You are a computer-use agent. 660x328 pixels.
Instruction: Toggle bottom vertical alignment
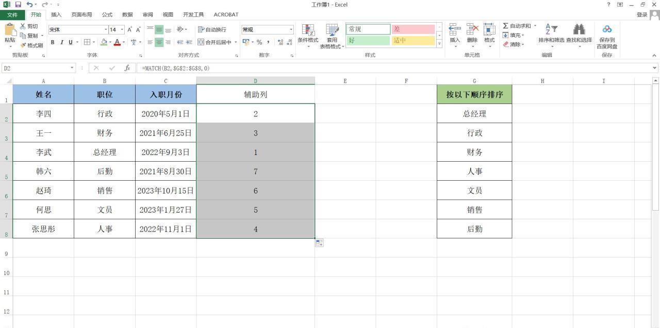tap(168, 29)
